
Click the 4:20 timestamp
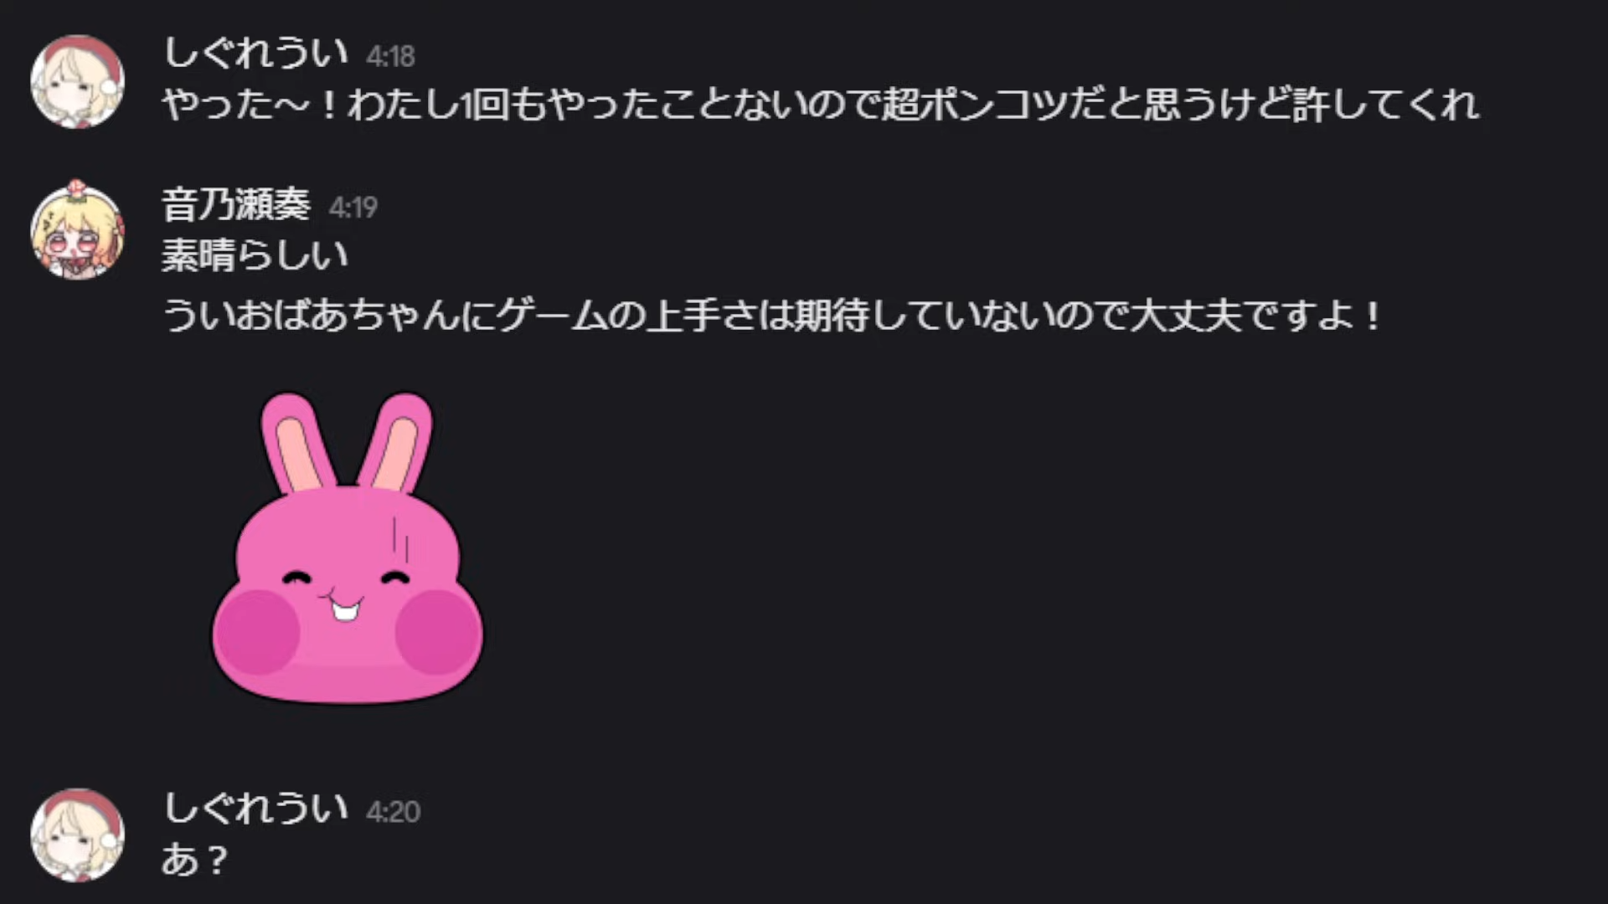point(393,812)
